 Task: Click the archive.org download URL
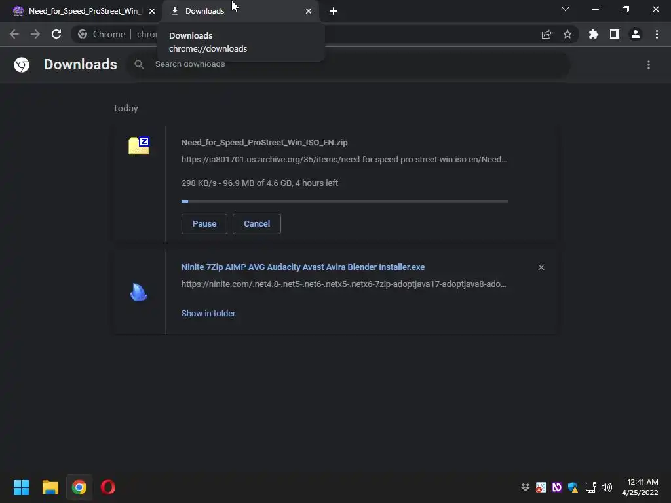[x=344, y=160]
